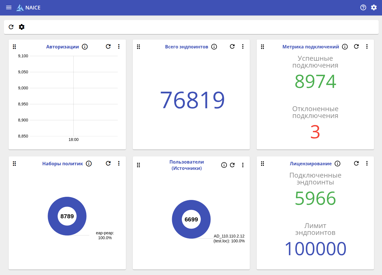This screenshot has width=382, height=275.
Task: Open the Всего эндпоинтов widget options menu
Action: click(243, 46)
